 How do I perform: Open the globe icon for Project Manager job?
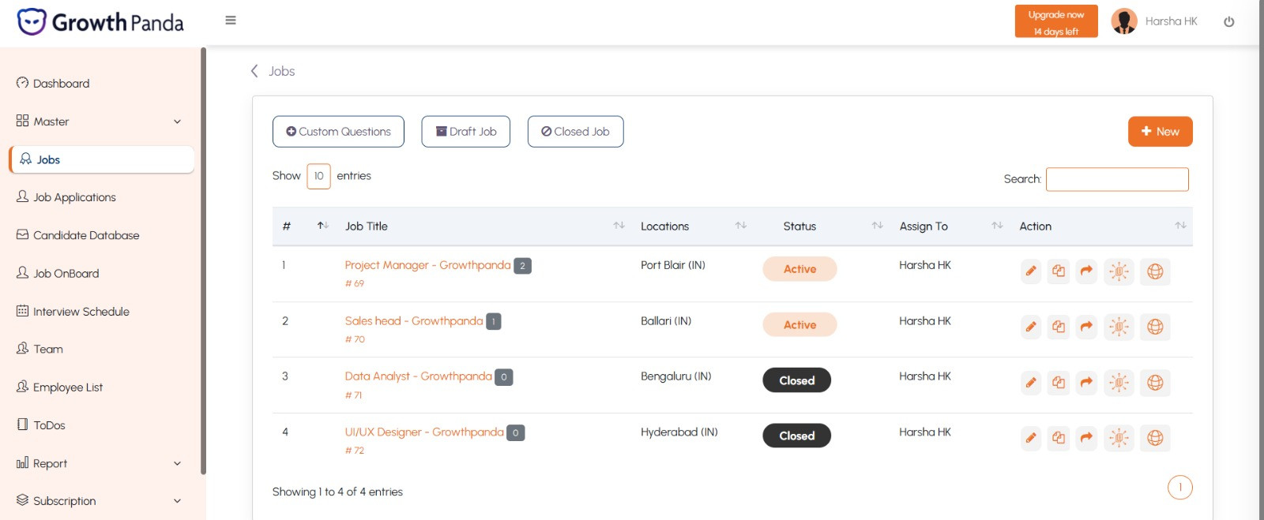pos(1155,271)
